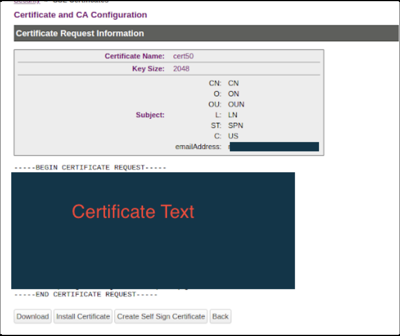Click the Subject label
Image resolution: width=400 pixels, height=336 pixels.
tap(150, 115)
